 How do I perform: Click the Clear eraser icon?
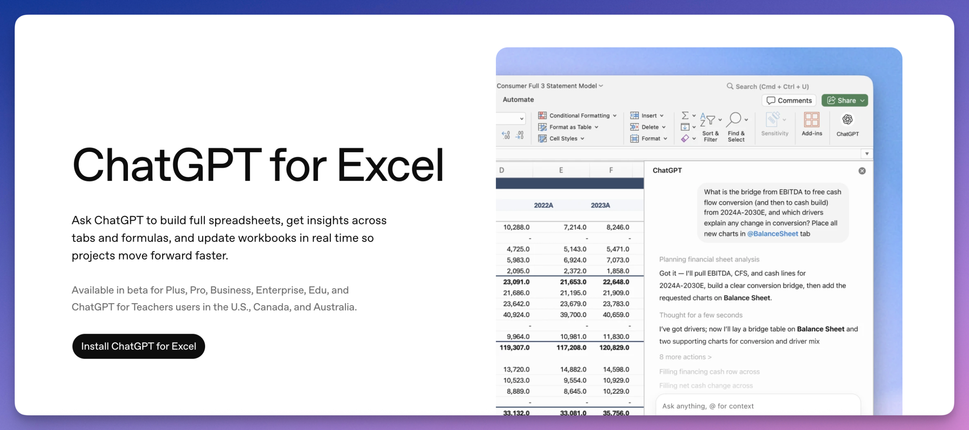685,139
